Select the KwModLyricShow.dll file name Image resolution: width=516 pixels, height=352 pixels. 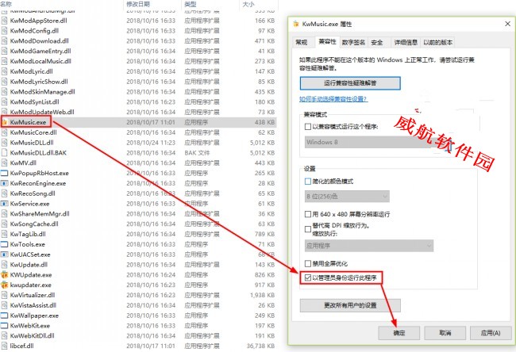39,82
